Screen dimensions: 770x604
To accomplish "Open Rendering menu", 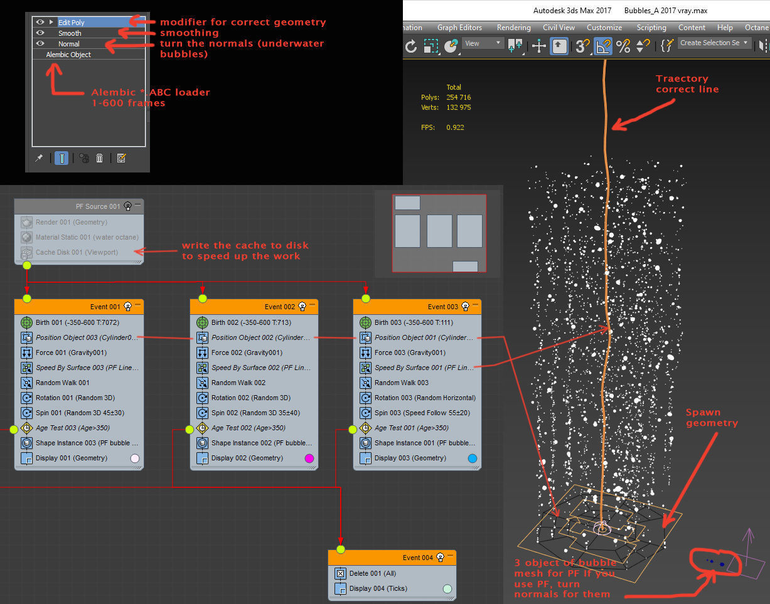I will (x=513, y=28).
